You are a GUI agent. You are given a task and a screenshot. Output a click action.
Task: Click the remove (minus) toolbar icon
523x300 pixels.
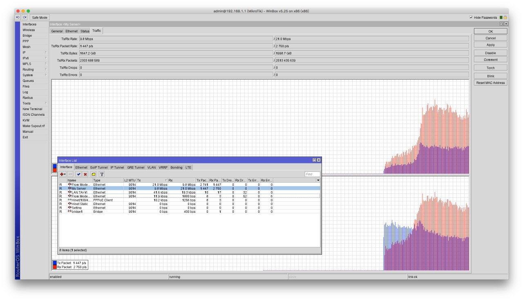point(71,174)
